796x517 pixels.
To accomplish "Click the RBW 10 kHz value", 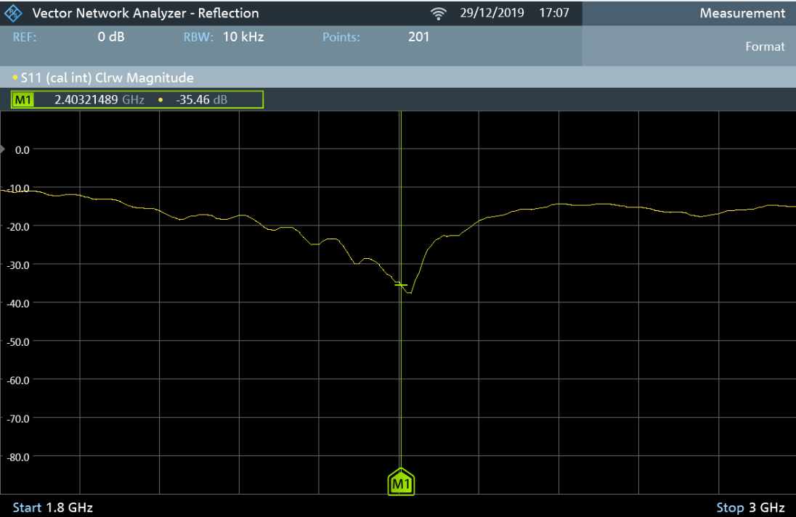I will pos(243,37).
